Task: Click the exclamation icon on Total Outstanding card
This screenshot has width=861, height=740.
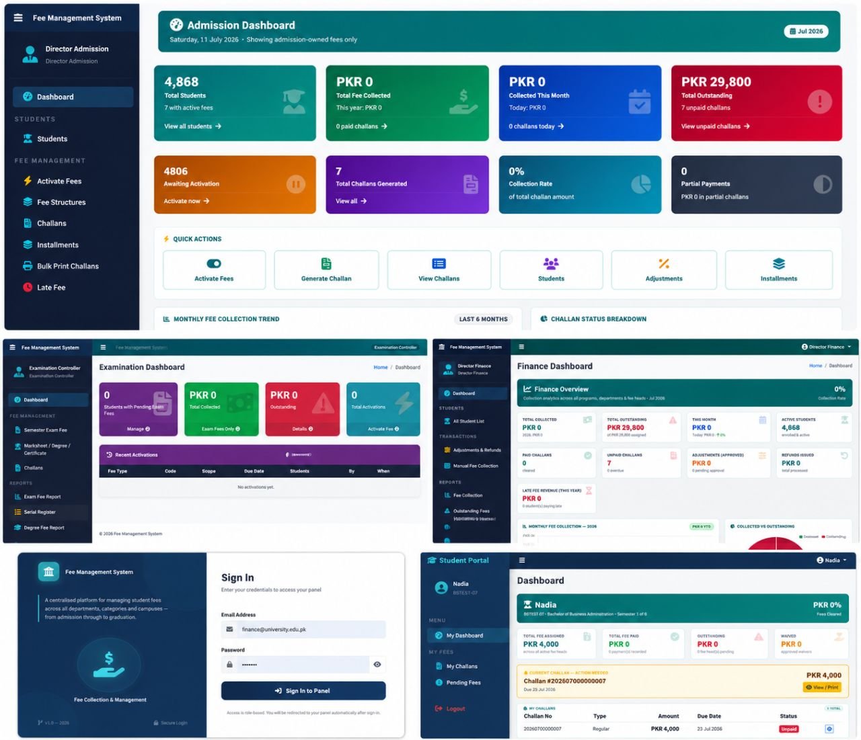Action: pyautogui.click(x=819, y=102)
